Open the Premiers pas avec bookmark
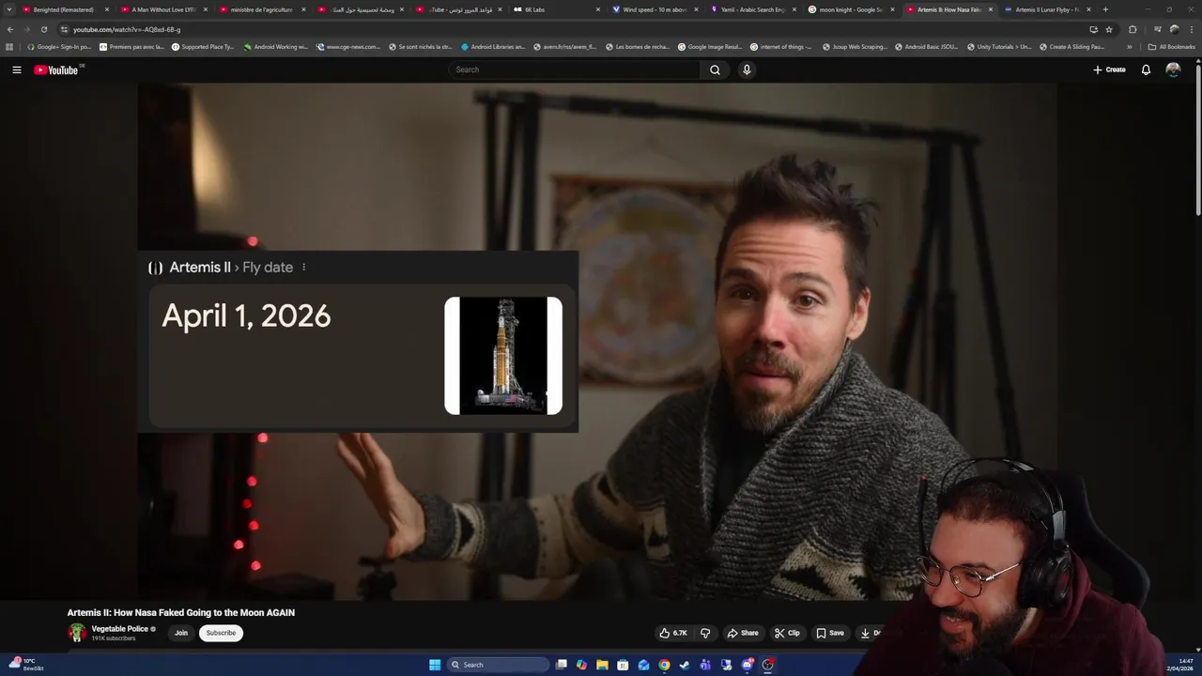 132,46
